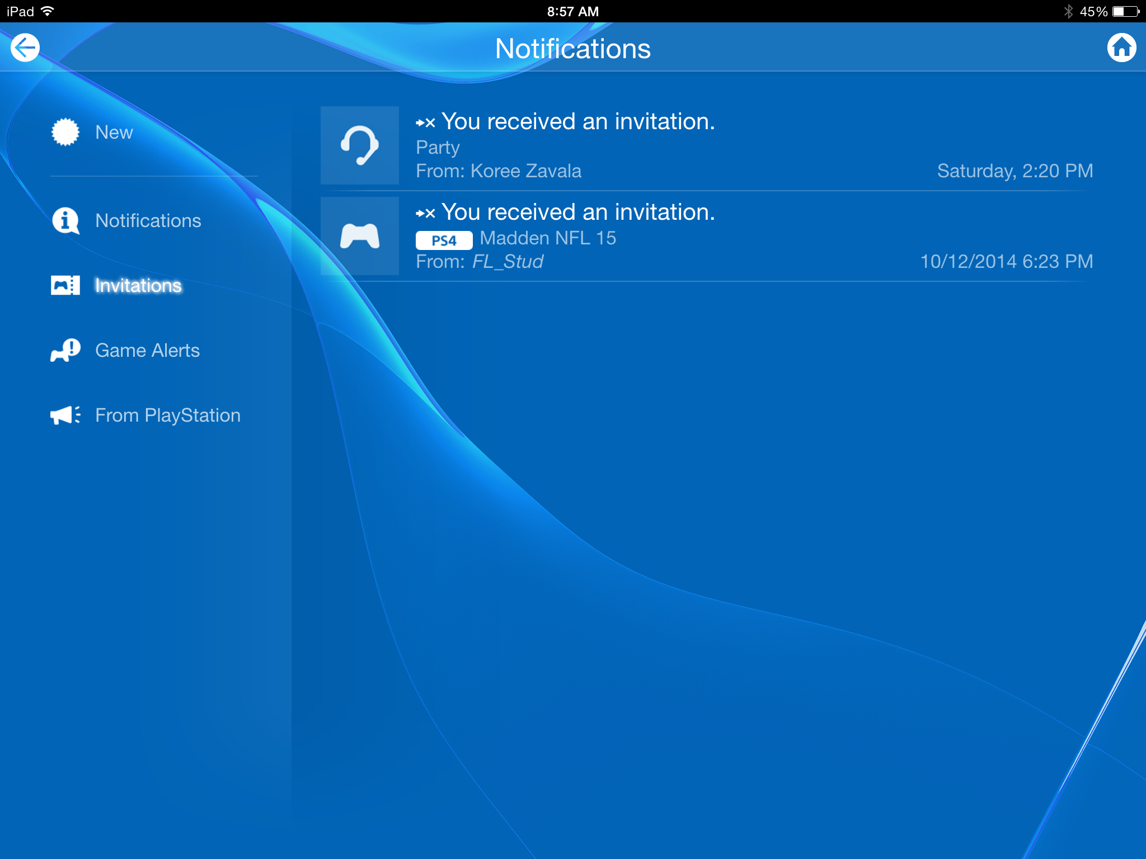This screenshot has width=1146, height=859.
Task: Open the Madden NFL 15 controller thumbnail
Action: [360, 236]
